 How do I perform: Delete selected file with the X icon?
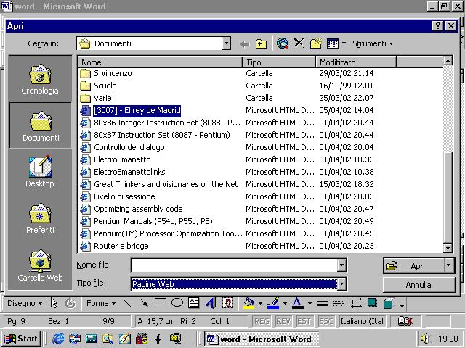click(x=299, y=43)
